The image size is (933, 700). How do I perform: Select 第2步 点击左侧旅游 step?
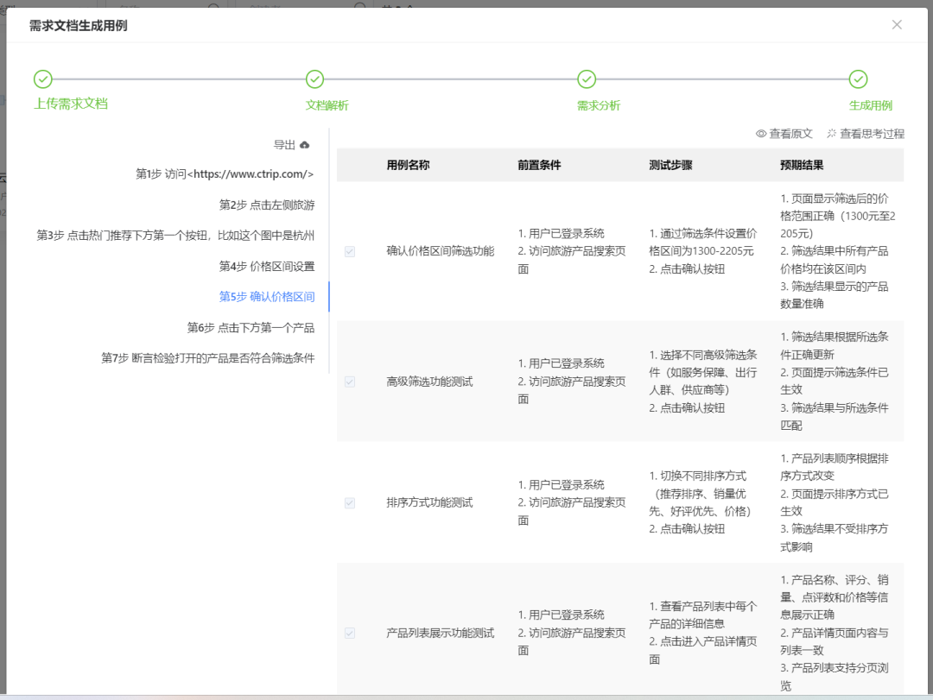(267, 205)
